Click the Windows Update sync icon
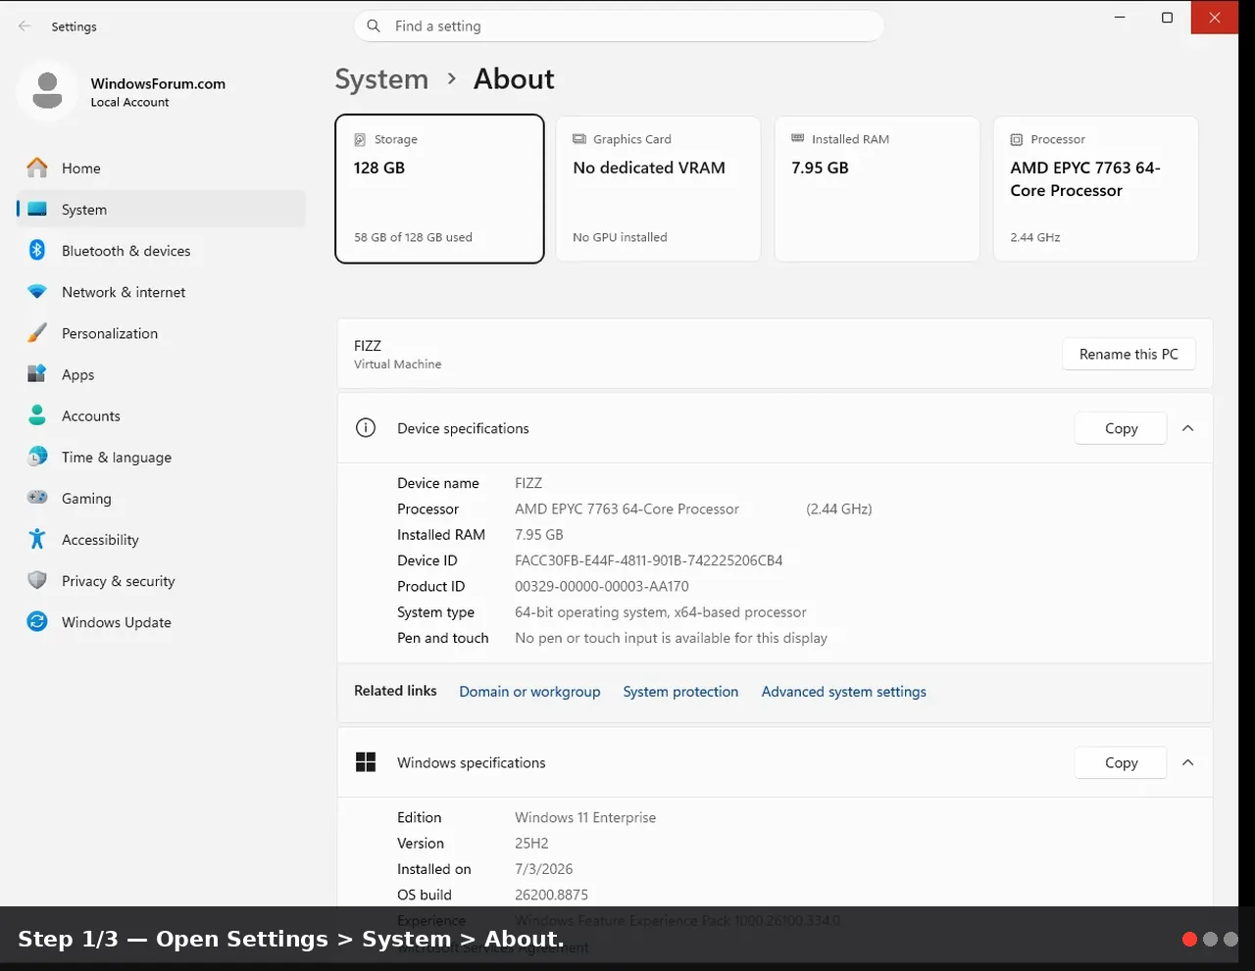The width and height of the screenshot is (1255, 971). [x=37, y=621]
